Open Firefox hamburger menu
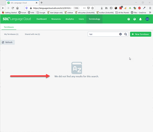This screenshot has width=153, height=132. pos(150,8)
